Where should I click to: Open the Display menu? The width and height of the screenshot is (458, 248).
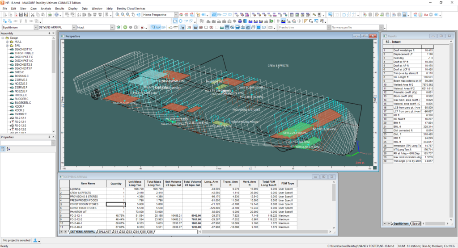pyautogui.click(x=73, y=8)
